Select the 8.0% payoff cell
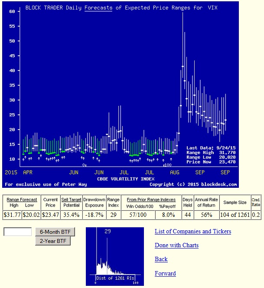Viewport: 264px width, 288px height. 168,215
